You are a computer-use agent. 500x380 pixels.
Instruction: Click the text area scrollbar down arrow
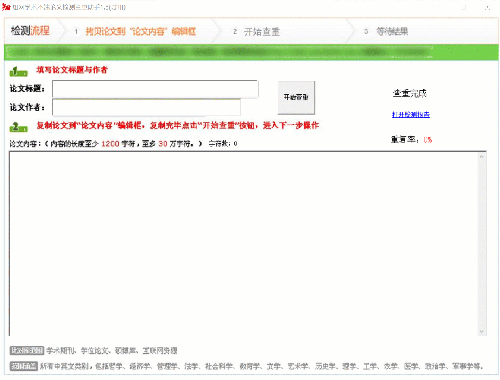tap(482, 331)
